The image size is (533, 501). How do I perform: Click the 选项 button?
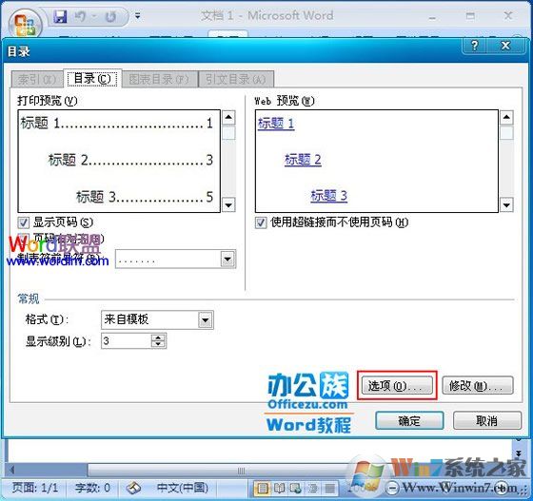pos(397,386)
